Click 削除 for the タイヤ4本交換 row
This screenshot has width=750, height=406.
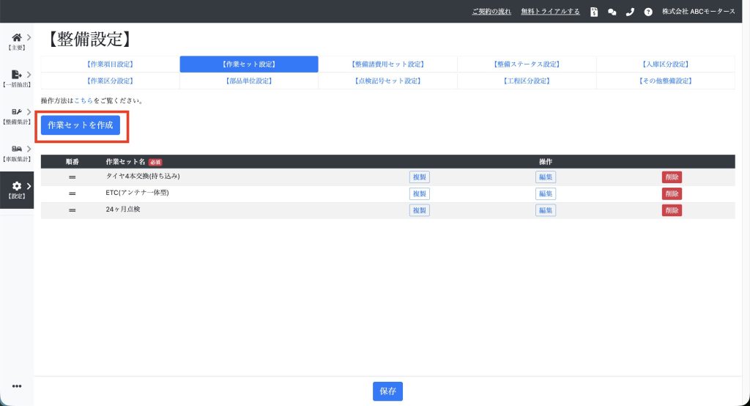[x=672, y=177]
